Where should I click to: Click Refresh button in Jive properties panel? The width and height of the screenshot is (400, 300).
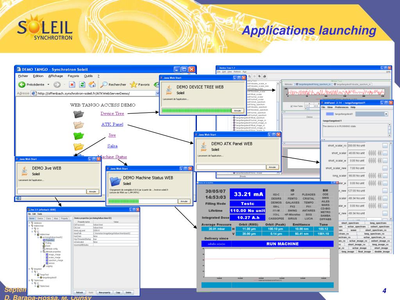[79, 292]
